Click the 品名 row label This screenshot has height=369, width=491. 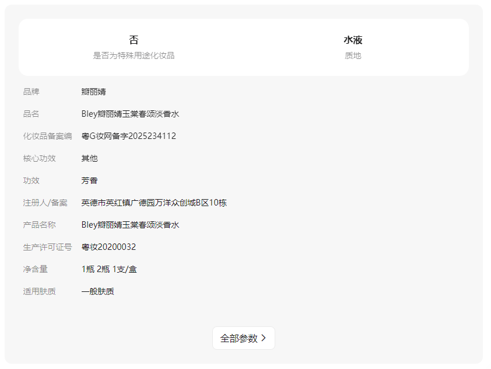tap(31, 114)
